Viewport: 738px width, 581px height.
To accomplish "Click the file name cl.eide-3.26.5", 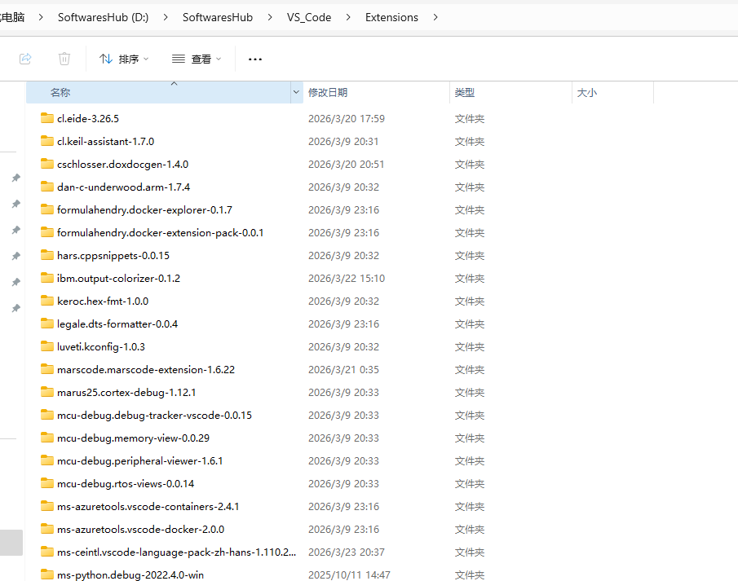I will tap(88, 118).
